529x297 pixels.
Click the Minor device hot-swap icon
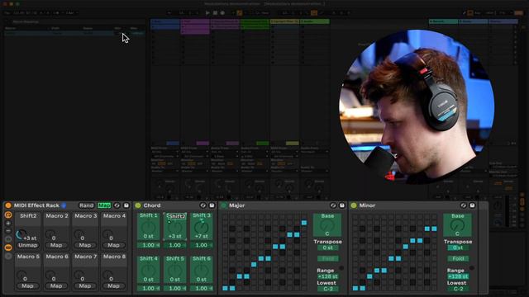point(463,205)
